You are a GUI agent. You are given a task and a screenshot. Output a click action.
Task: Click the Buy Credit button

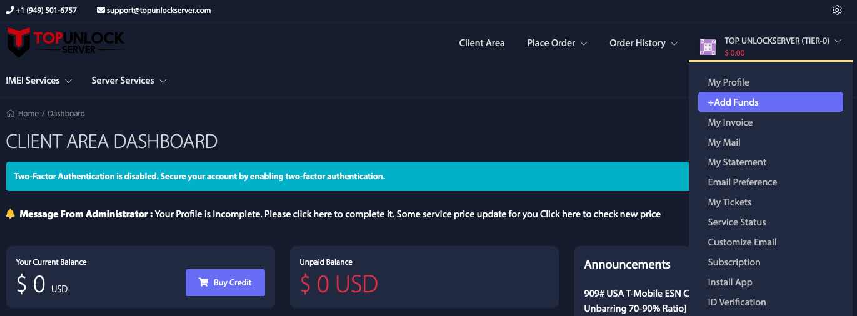(225, 282)
